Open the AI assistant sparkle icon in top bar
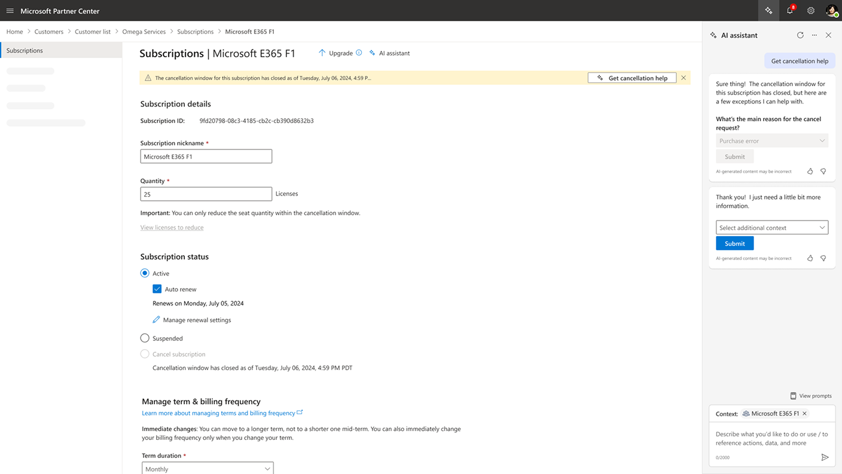The image size is (842, 474). click(768, 11)
